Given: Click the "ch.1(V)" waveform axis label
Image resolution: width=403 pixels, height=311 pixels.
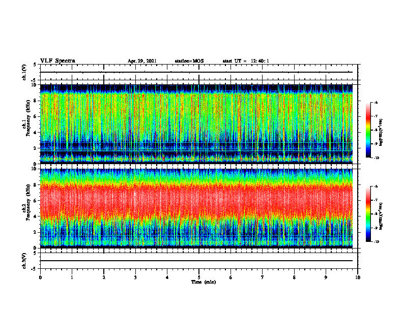Looking at the screenshot, I should point(24,72).
